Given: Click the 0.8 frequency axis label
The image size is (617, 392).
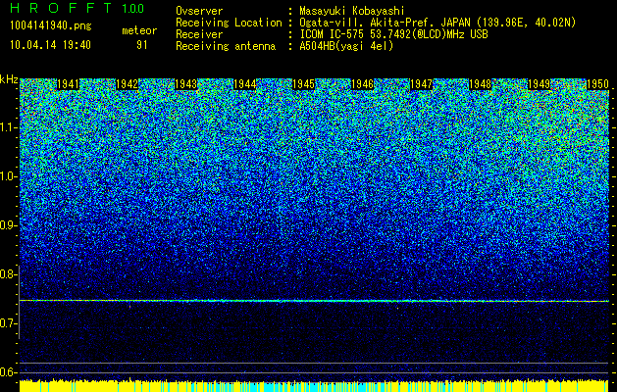Looking at the screenshot, I should pyautogui.click(x=8, y=274).
